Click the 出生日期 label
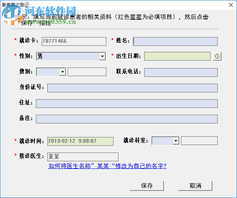The height and width of the screenshot is (198, 237). (x=128, y=56)
